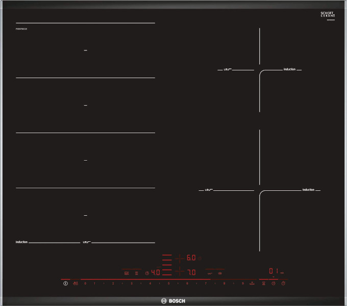Tap the small clock symbol left of 4.0
347x306 pixels.
pyautogui.click(x=147, y=273)
